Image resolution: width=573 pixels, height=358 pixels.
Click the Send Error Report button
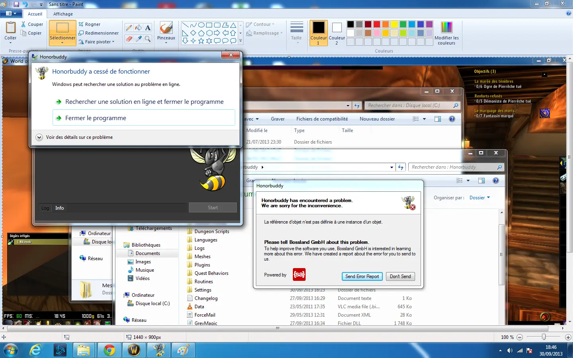pos(362,276)
